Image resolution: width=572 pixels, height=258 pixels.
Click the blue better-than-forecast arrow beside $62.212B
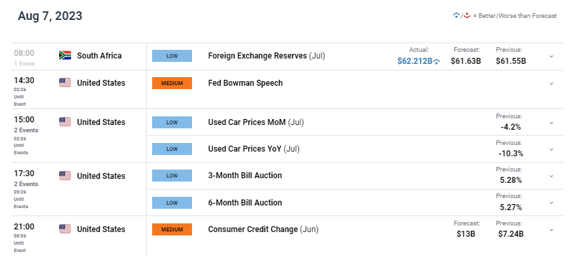point(436,62)
